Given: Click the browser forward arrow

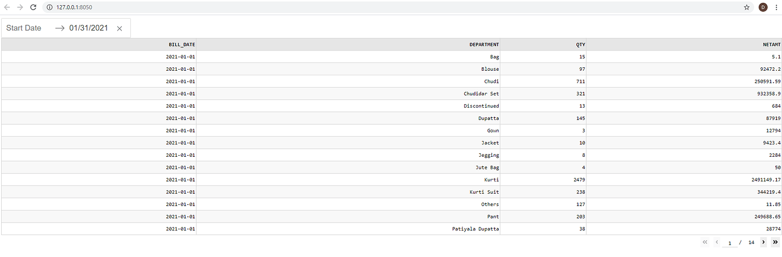Looking at the screenshot, I should (x=20, y=7).
